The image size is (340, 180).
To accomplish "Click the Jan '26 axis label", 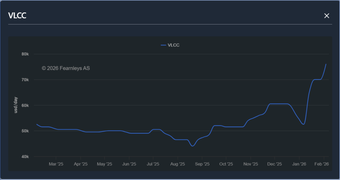I will (x=299, y=164).
